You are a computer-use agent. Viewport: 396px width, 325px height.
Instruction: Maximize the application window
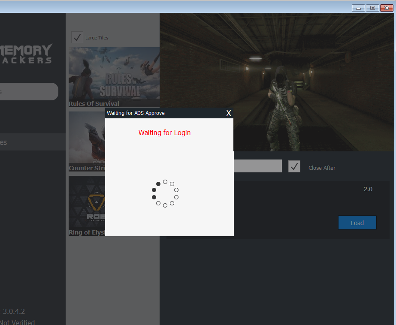(x=372, y=8)
